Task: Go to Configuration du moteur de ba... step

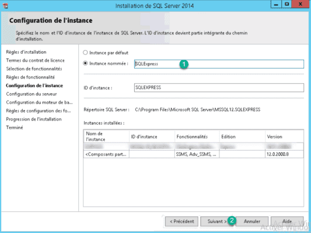Action: (39, 103)
